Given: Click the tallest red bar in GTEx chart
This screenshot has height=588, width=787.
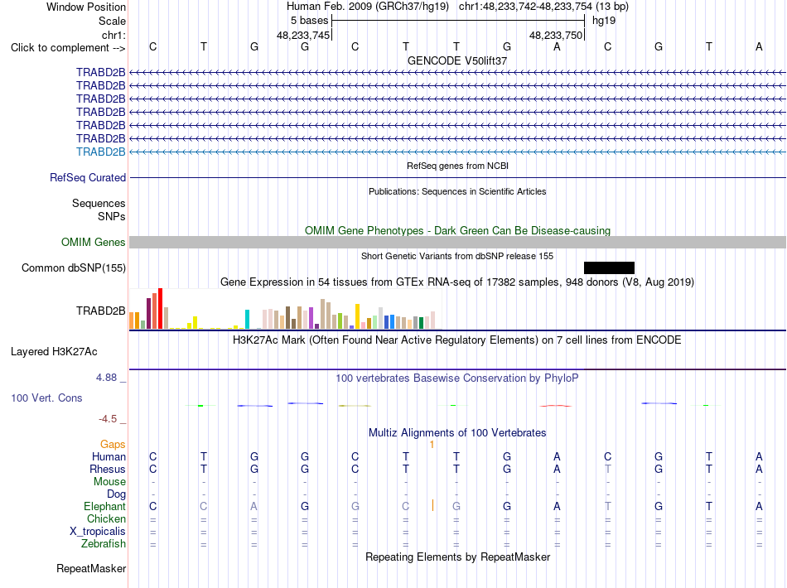Looking at the screenshot, I should click(x=160, y=309).
